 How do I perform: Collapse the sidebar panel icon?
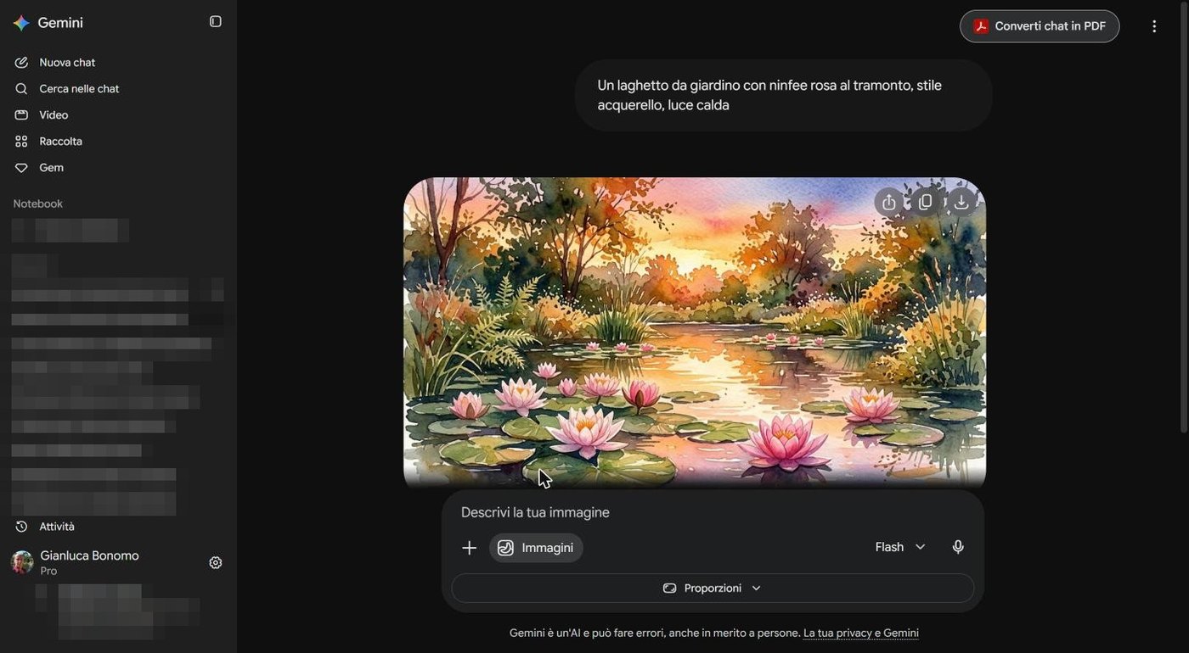216,21
